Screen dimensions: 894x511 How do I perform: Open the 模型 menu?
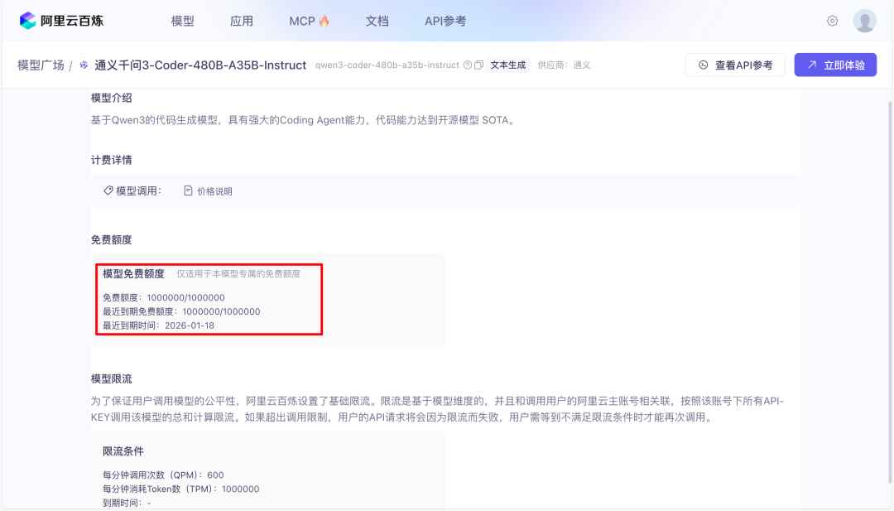click(182, 21)
